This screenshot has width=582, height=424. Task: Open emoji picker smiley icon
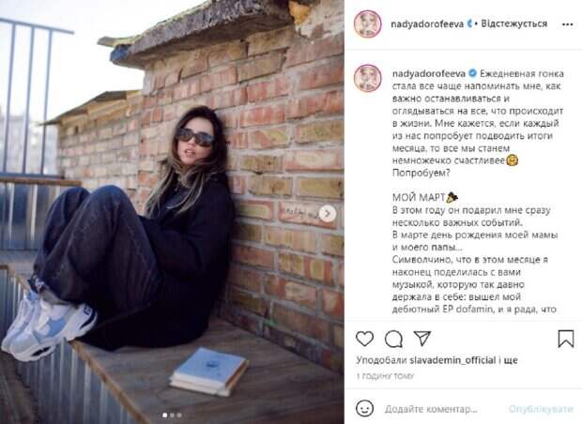pos(364,408)
